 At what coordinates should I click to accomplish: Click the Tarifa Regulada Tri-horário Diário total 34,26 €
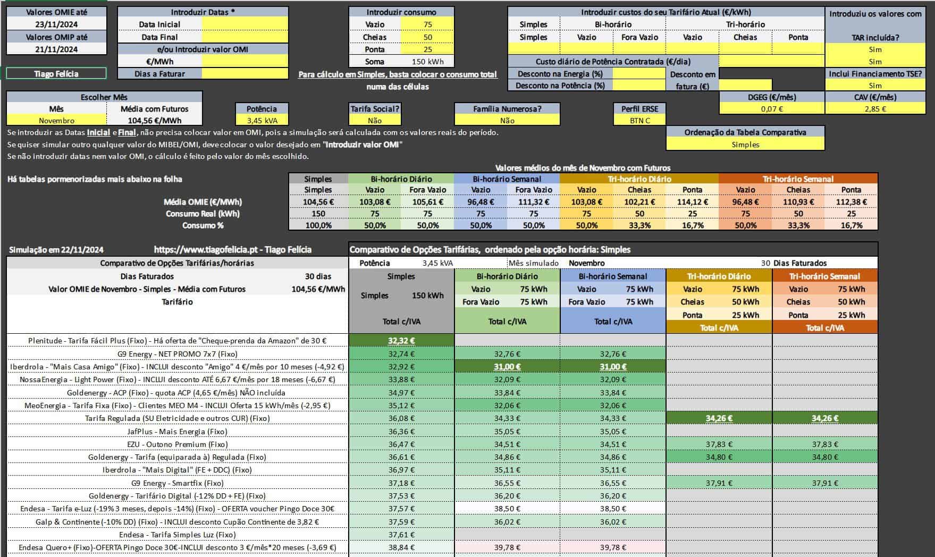tap(719, 418)
